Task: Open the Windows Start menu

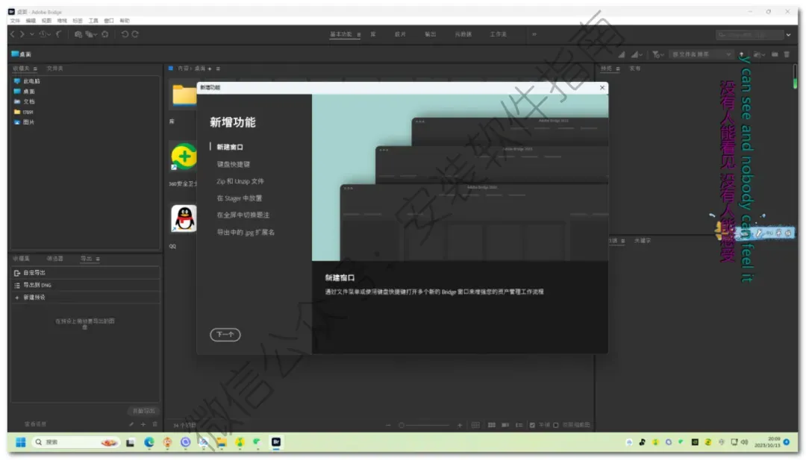Action: coord(21,442)
